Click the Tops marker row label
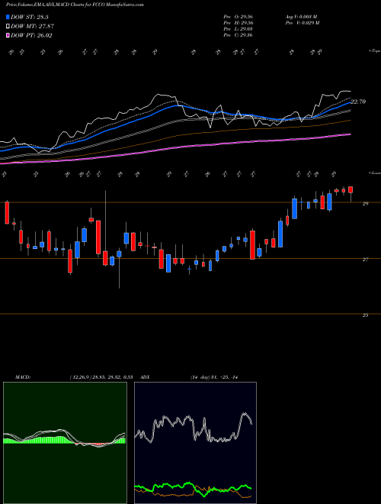The height and width of the screenshot is (504, 381). [x=374, y=51]
